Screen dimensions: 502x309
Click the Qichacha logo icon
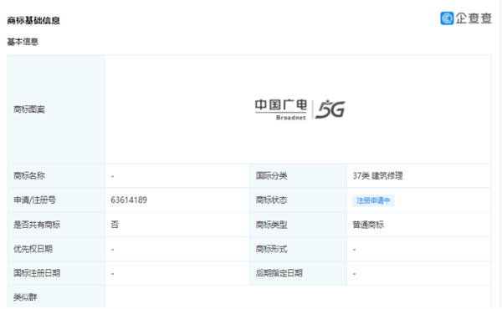[447, 18]
